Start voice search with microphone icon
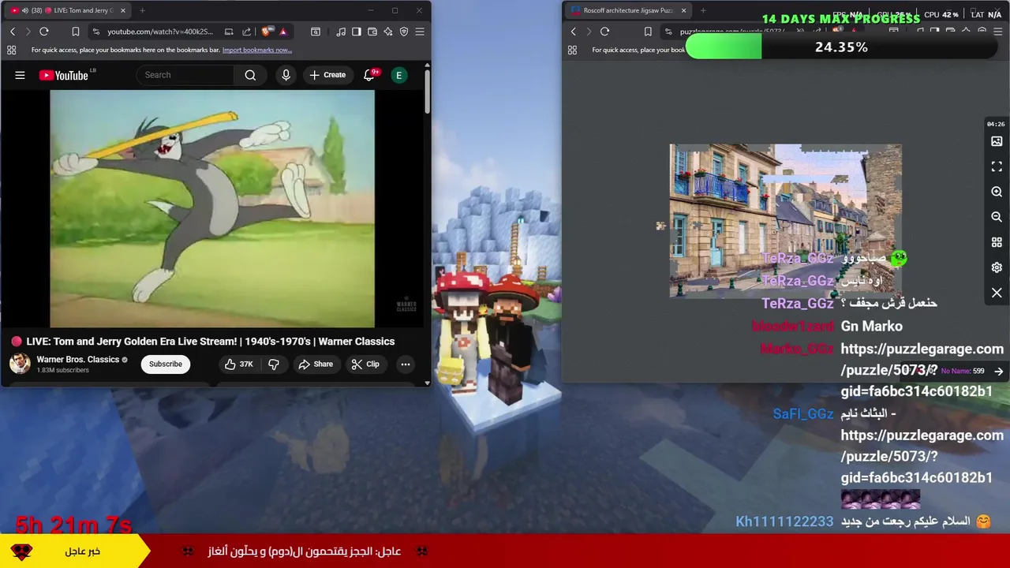Viewport: 1010px width, 568px height. (x=286, y=75)
